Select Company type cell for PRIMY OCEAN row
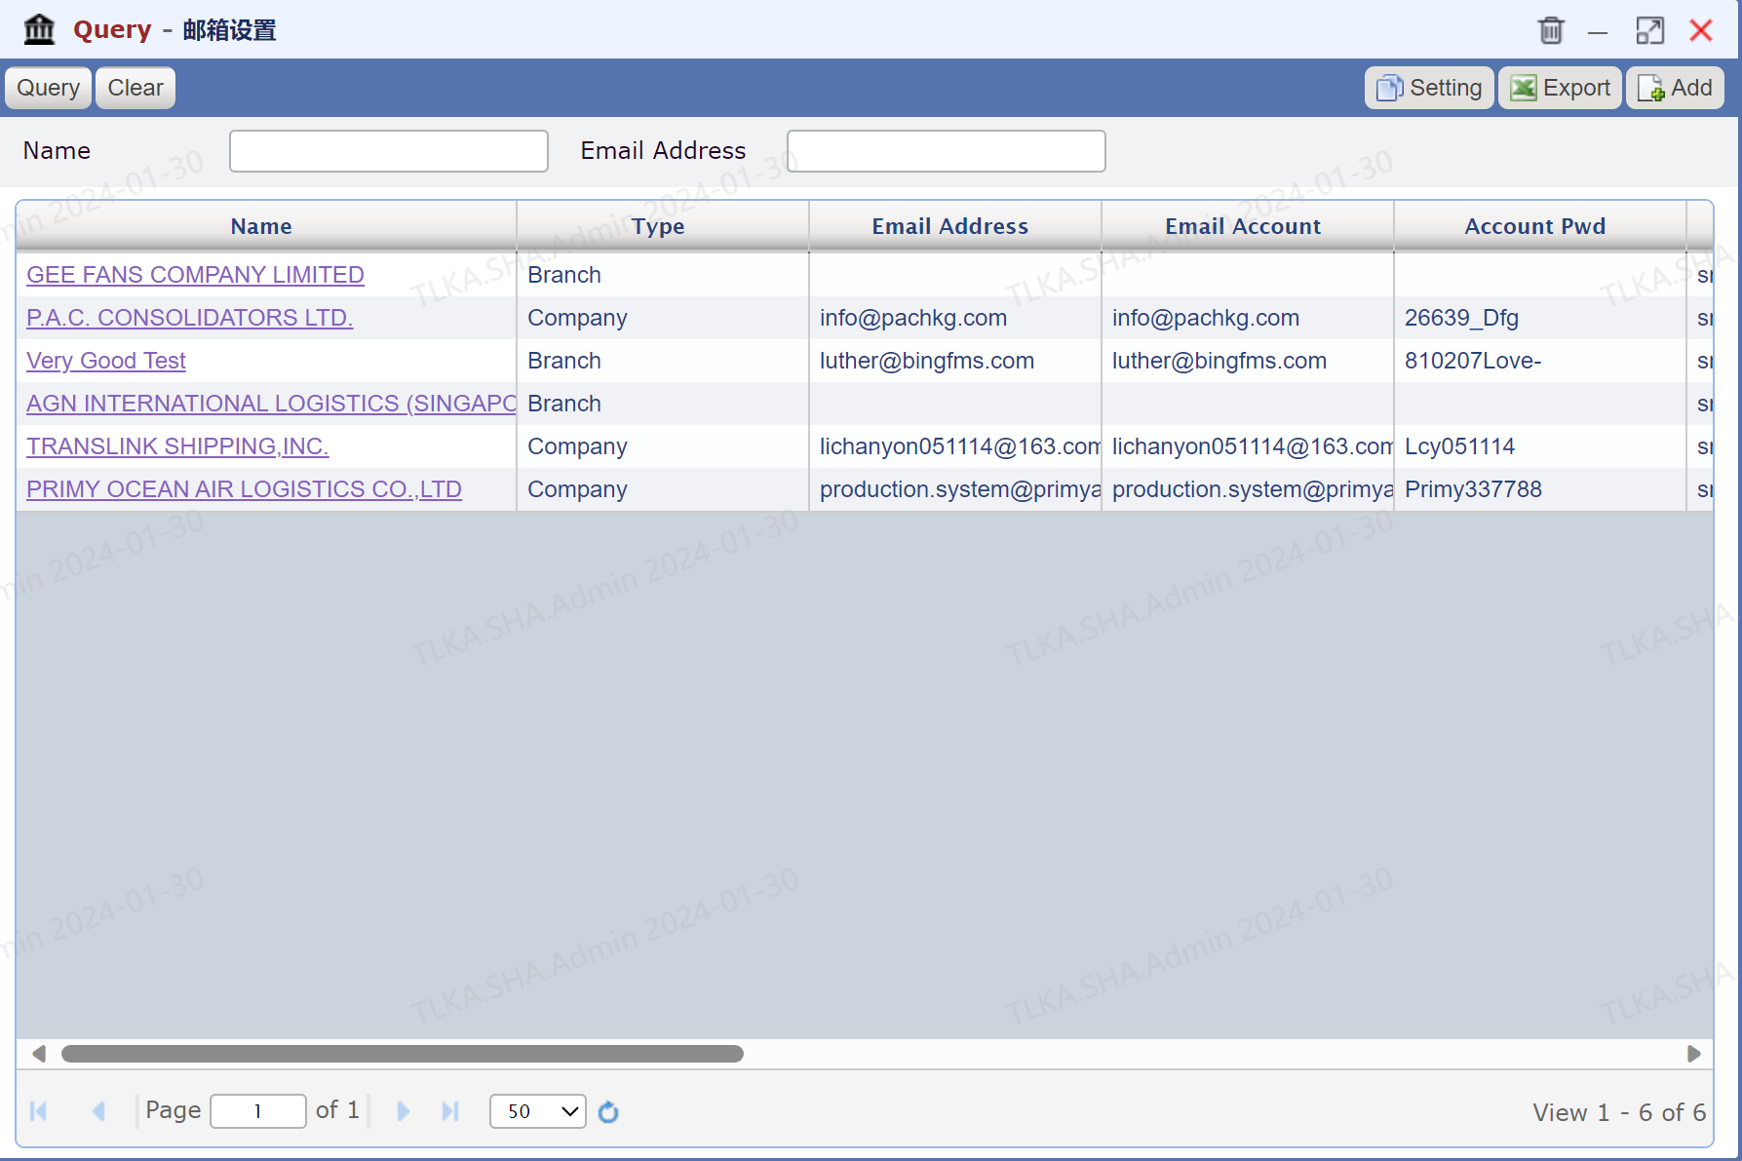 663,489
